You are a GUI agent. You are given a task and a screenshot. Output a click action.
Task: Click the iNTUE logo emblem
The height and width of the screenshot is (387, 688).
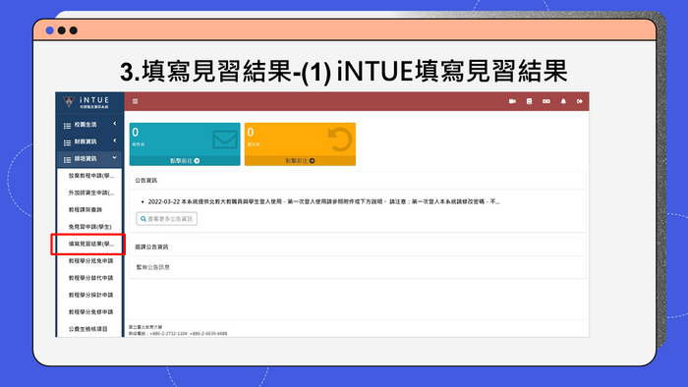coord(69,102)
